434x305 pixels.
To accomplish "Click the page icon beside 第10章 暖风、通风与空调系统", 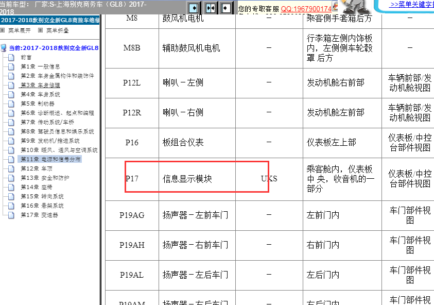I will coord(11,150).
